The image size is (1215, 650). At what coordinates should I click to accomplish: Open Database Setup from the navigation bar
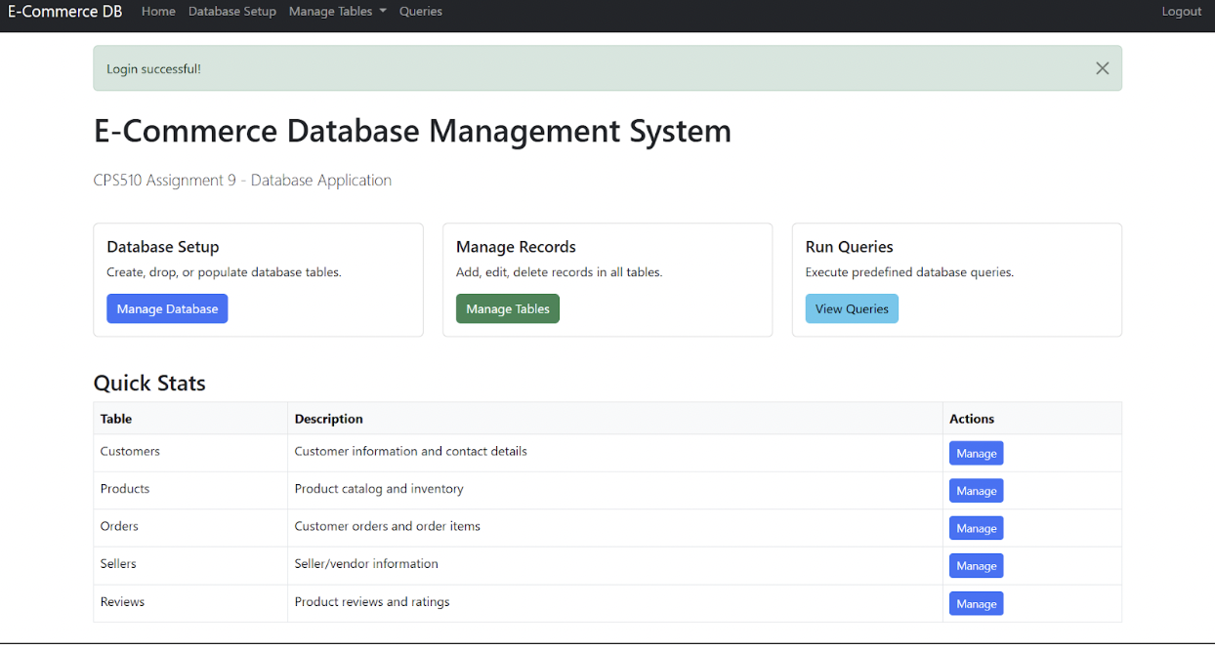[231, 11]
